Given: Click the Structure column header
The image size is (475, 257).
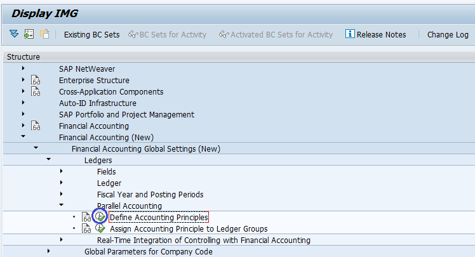Looking at the screenshot, I should [x=23, y=57].
